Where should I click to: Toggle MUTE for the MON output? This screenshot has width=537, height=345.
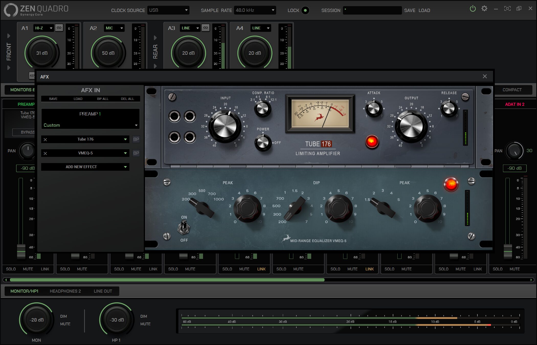[x=65, y=324]
